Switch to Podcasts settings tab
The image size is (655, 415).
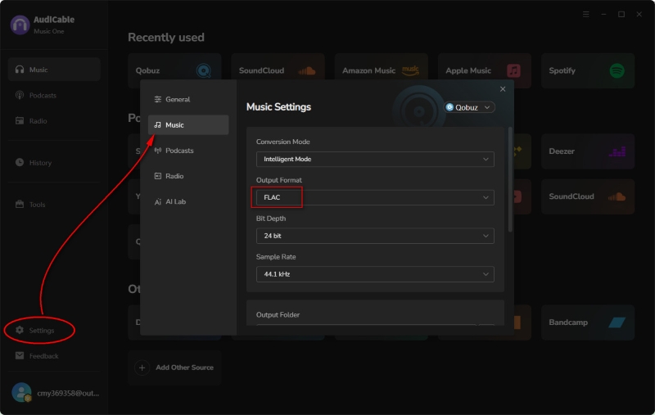tap(188, 151)
